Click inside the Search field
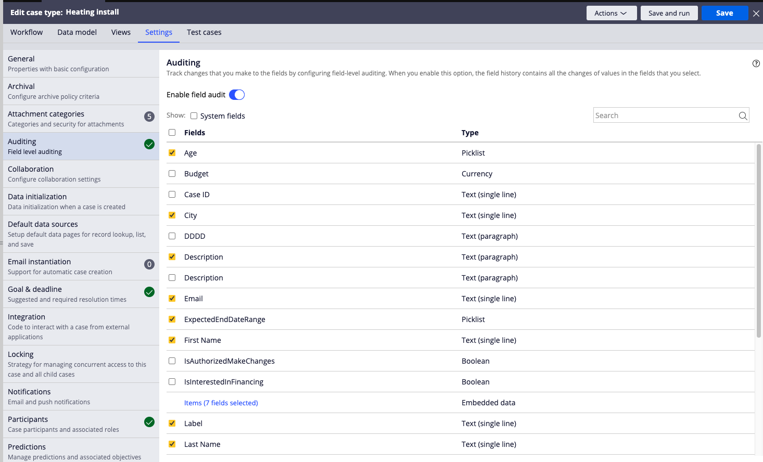 coord(661,115)
